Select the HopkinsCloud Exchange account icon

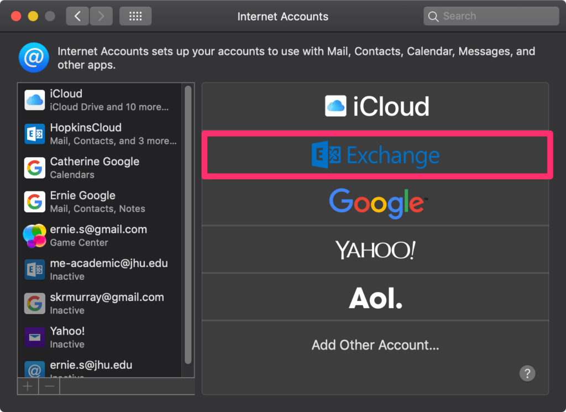coord(34,134)
